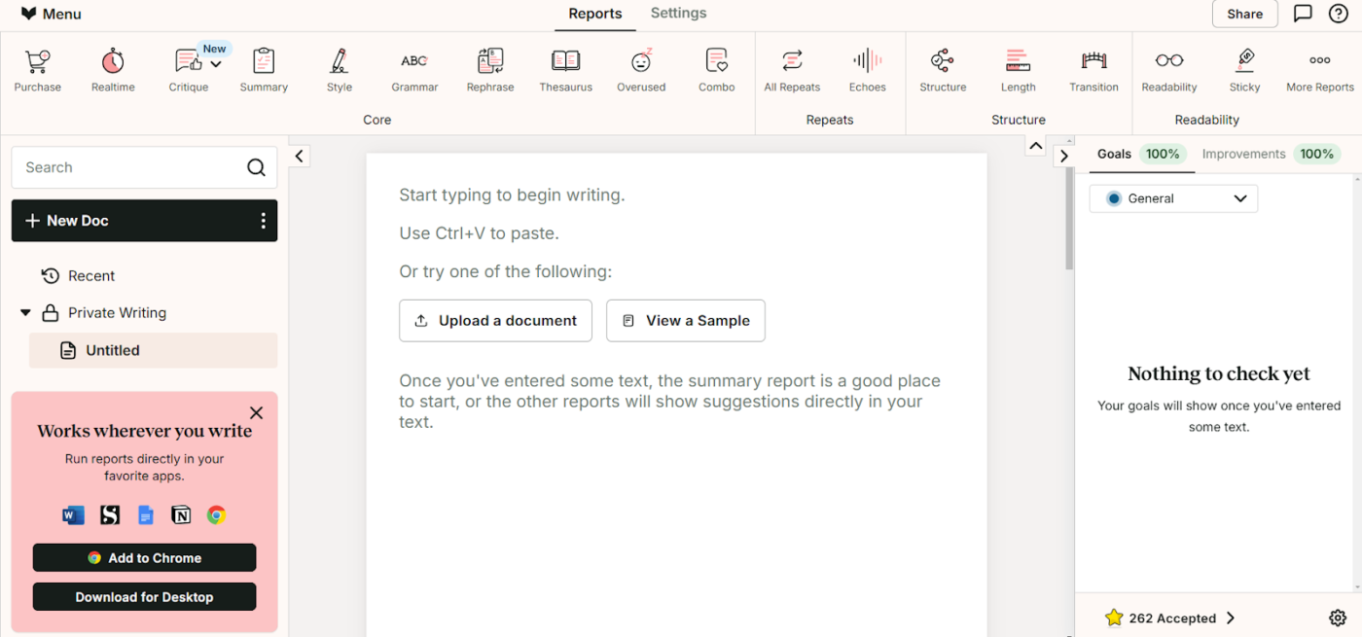Select the Thesaurus tool
Viewport: 1362px width, 637px height.
click(565, 66)
